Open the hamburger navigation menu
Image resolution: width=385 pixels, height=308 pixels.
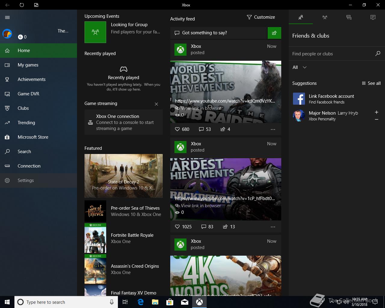coord(7,17)
